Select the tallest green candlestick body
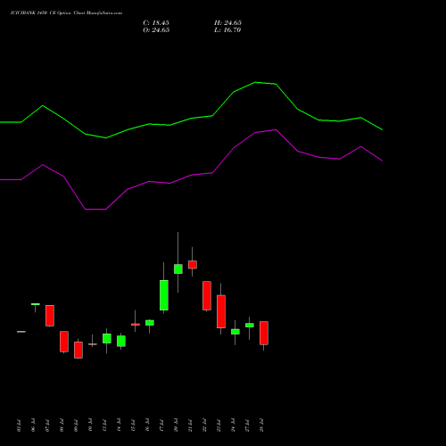This screenshot has height=446, width=446. tap(164, 295)
